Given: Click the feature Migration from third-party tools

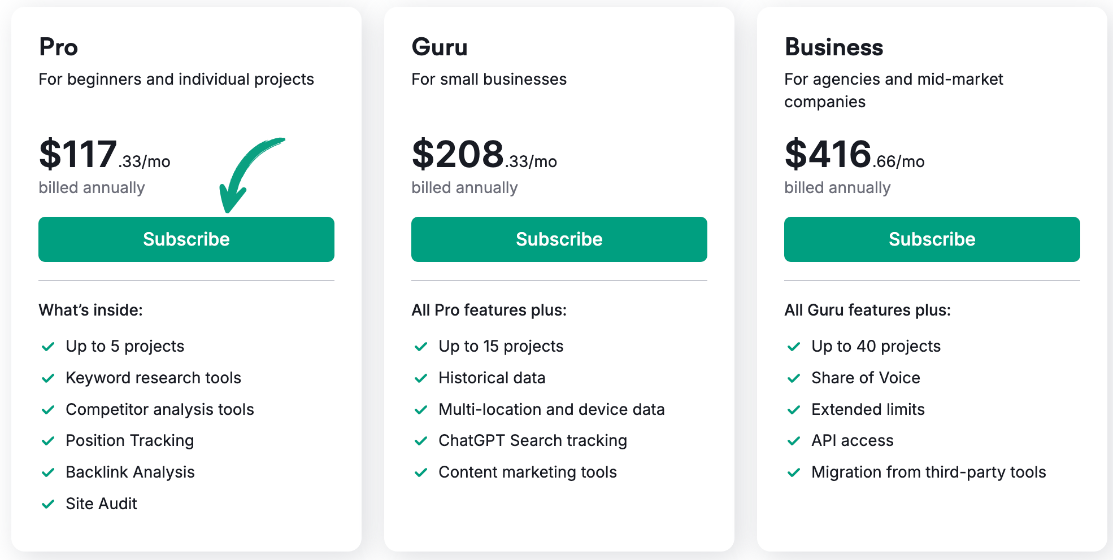Looking at the screenshot, I should (x=929, y=473).
